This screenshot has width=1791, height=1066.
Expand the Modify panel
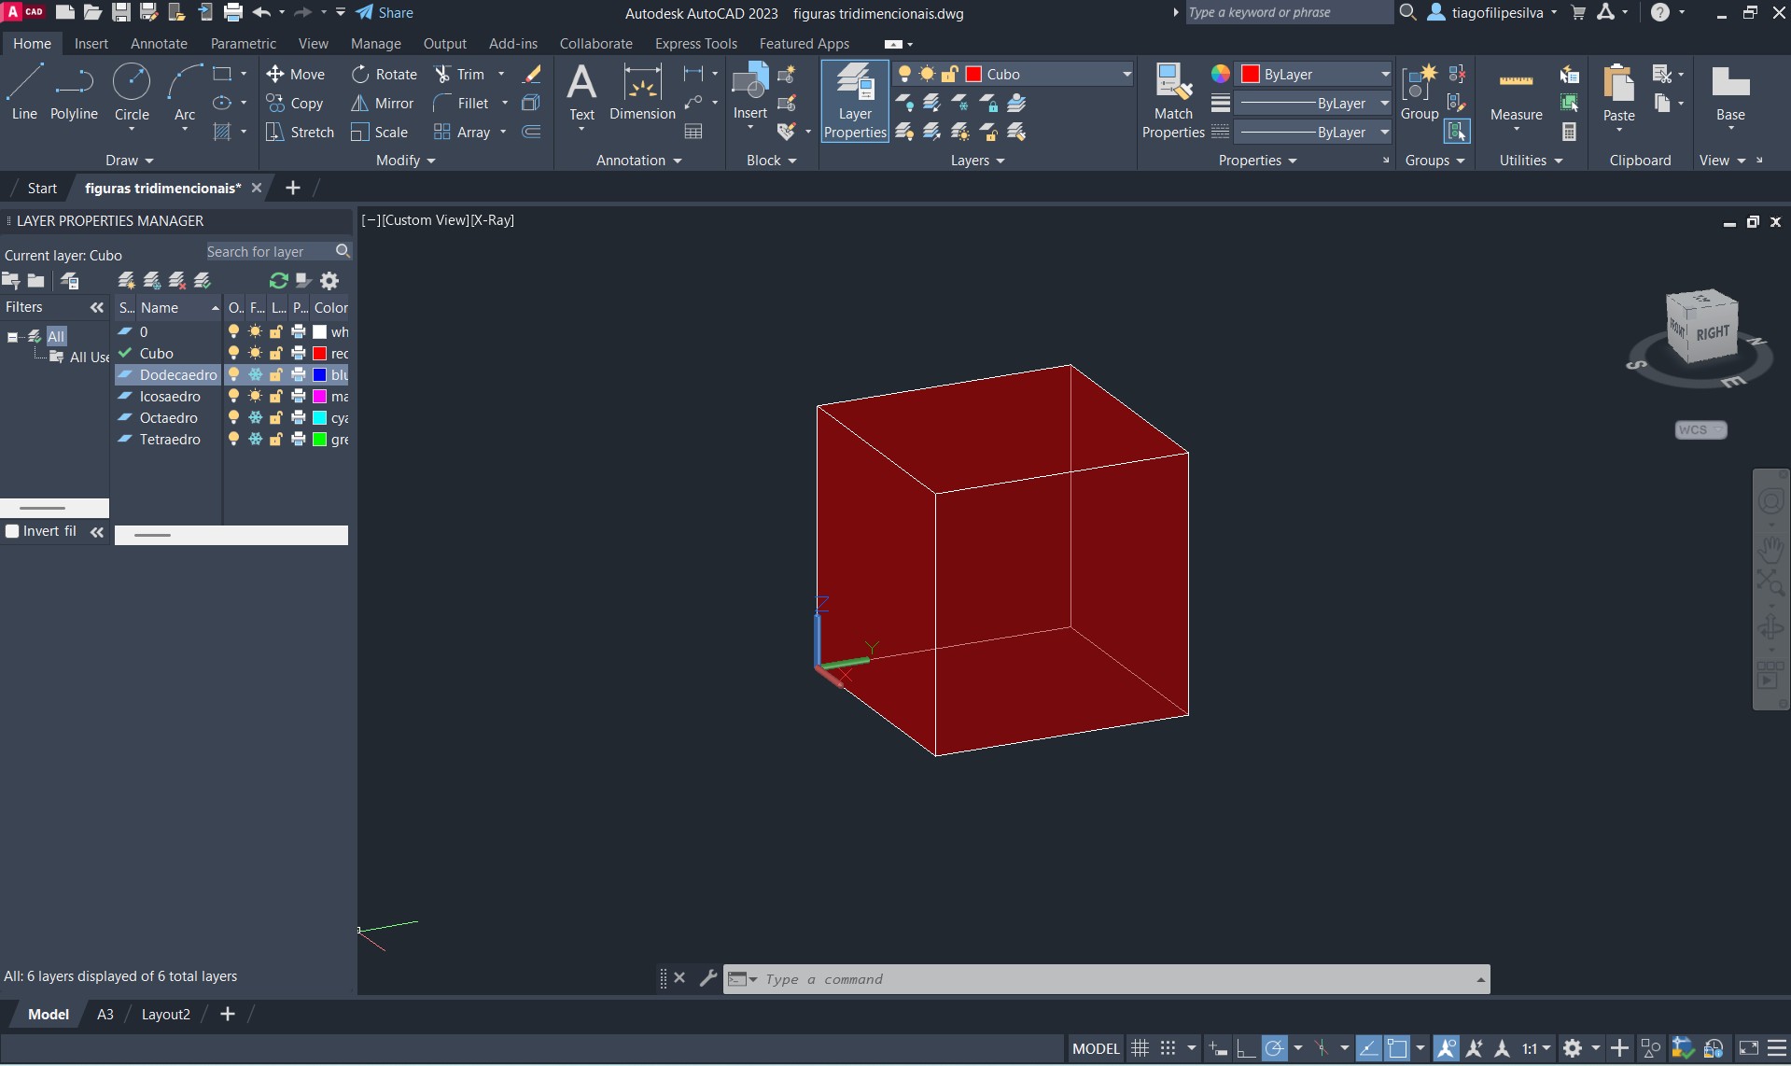(x=406, y=161)
